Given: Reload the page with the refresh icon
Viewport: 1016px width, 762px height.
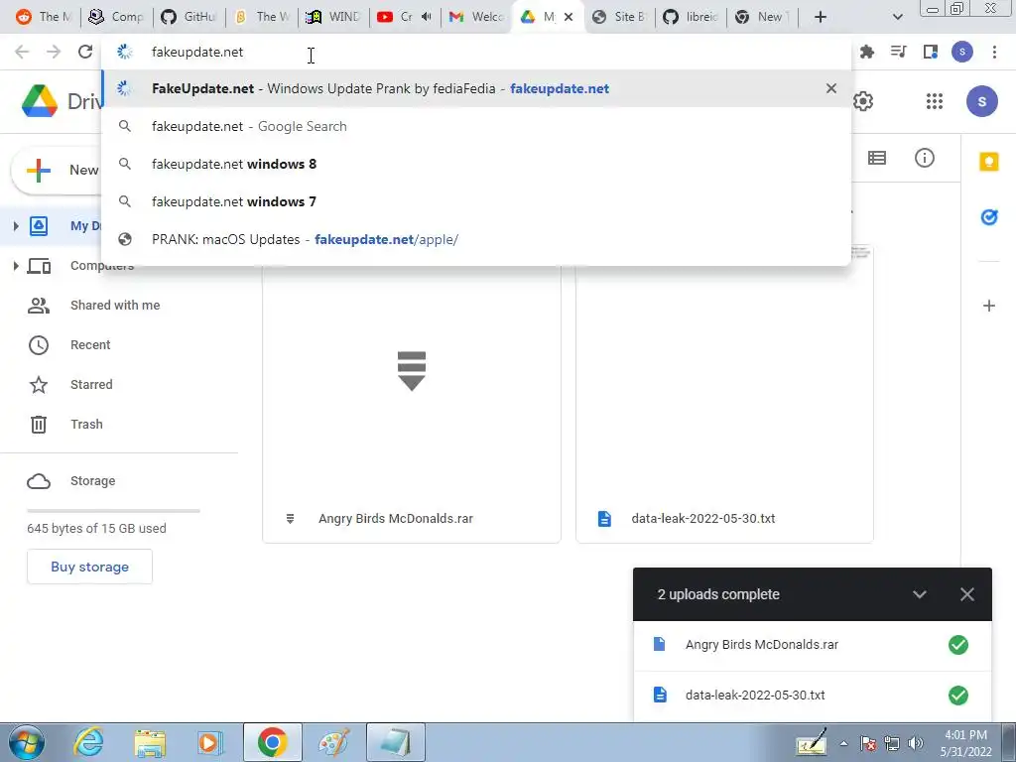Looking at the screenshot, I should click(85, 52).
